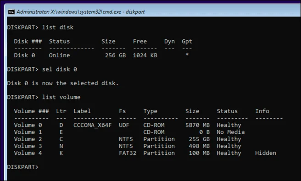Click the cmd.exe icon in title bar
301x181 pixels.
click(x=11, y=12)
